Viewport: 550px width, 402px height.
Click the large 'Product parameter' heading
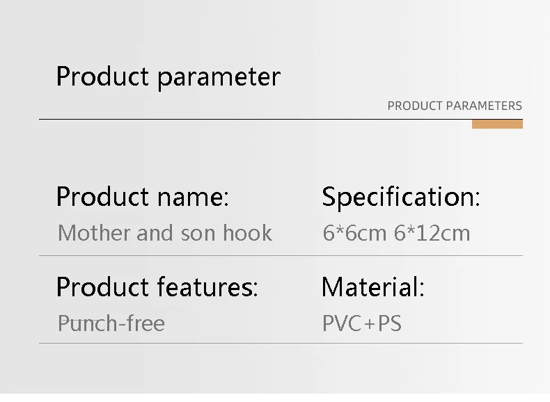[168, 77]
